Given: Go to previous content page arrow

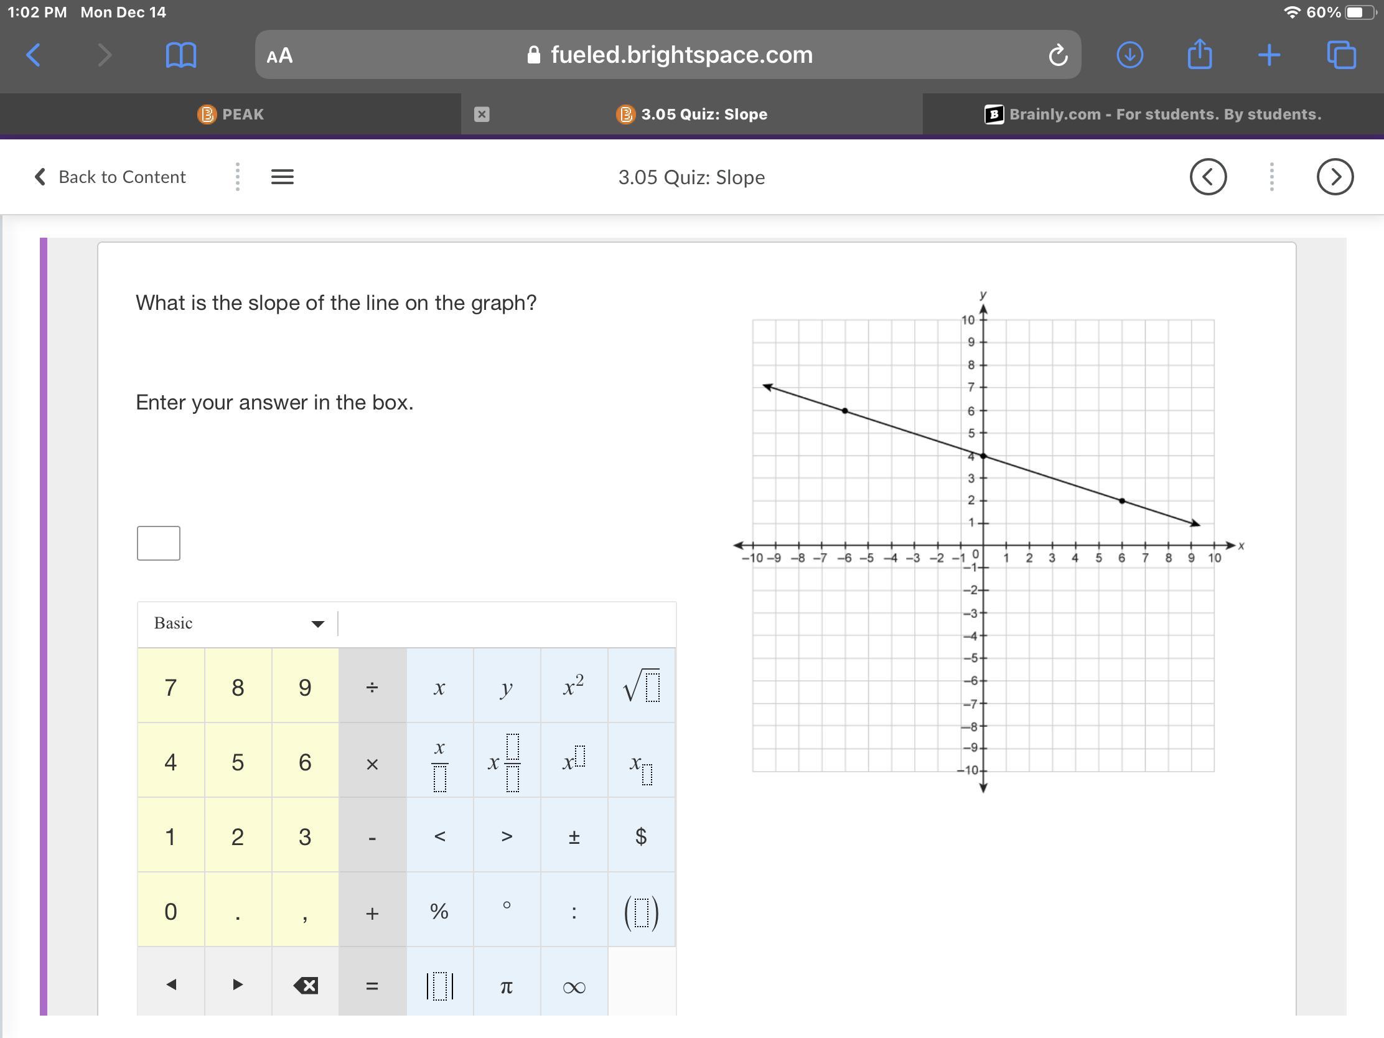Looking at the screenshot, I should pyautogui.click(x=1207, y=177).
